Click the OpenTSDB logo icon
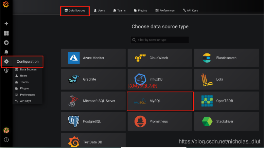This screenshot has width=264, height=148. click(207, 101)
